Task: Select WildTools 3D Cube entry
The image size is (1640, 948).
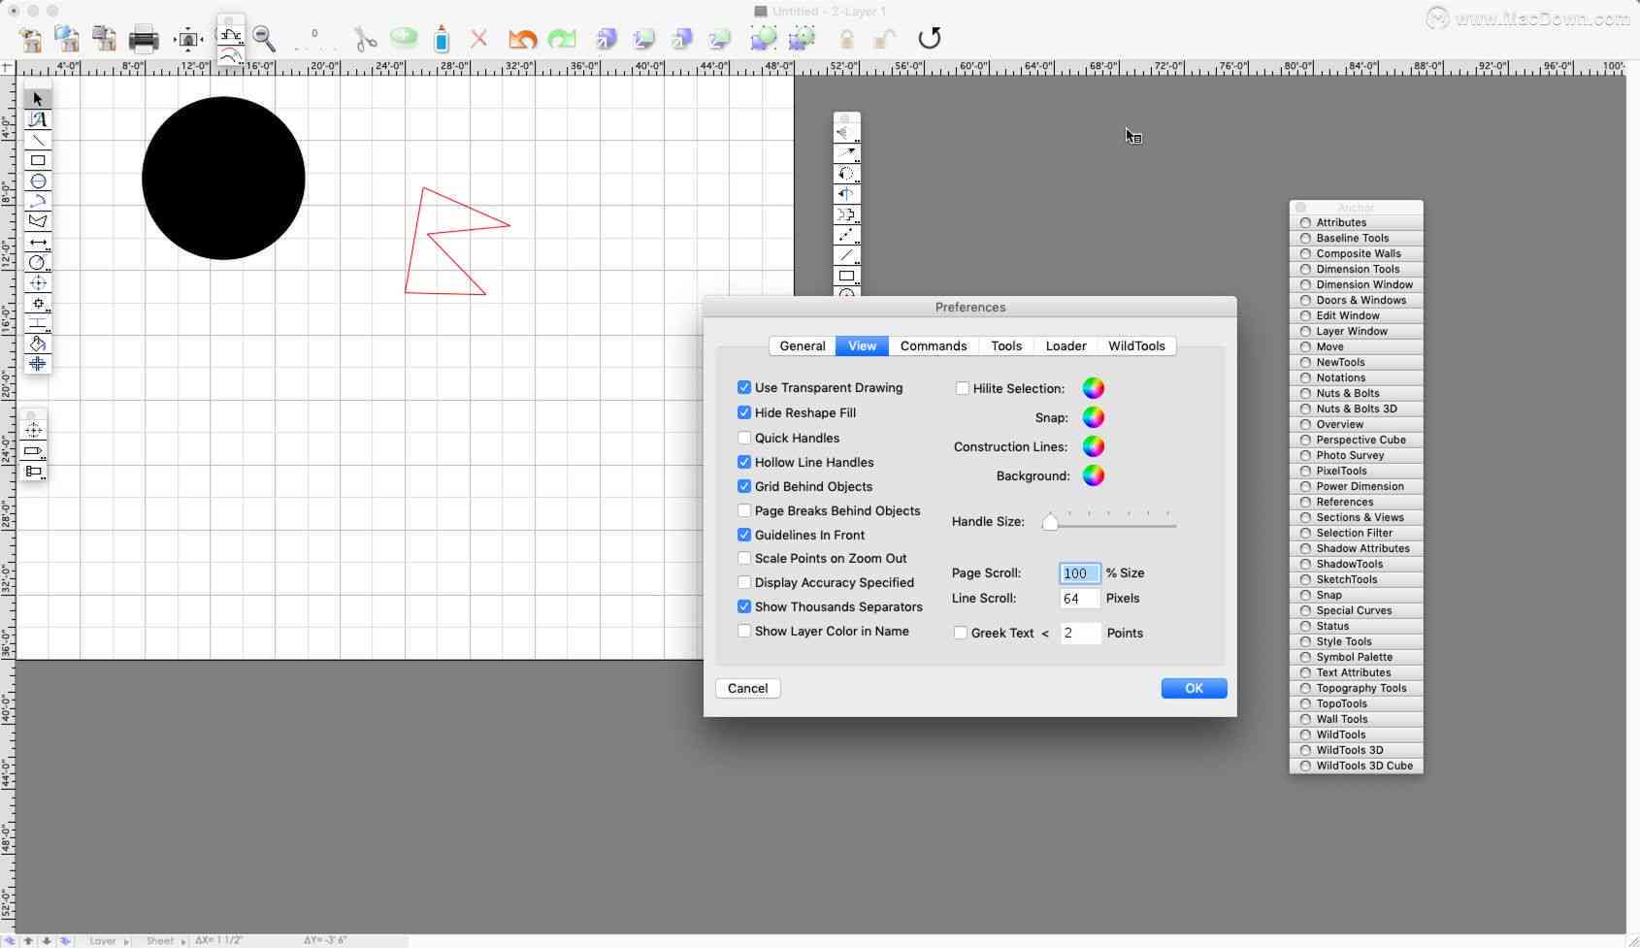Action: pos(1357,766)
